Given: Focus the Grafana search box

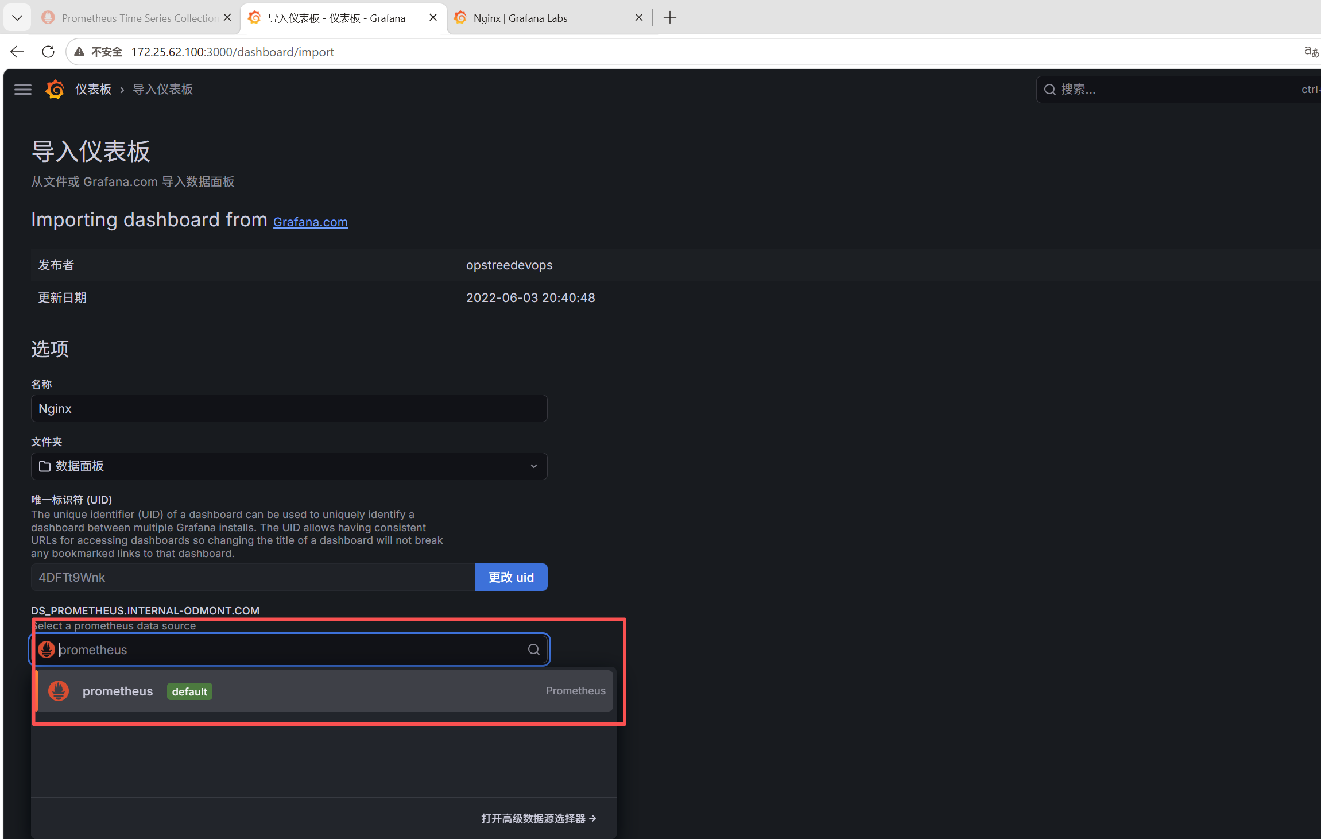Looking at the screenshot, I should click(1178, 90).
